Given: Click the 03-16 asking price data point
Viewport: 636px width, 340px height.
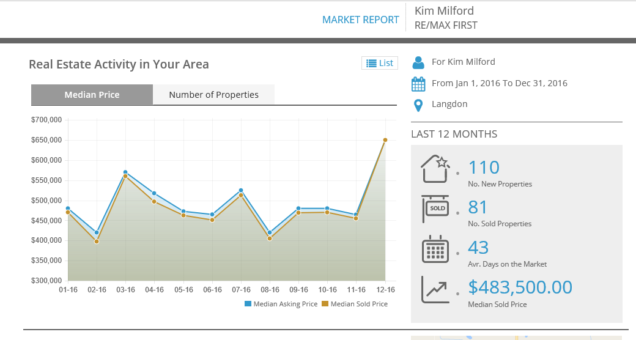Looking at the screenshot, I should [125, 172].
